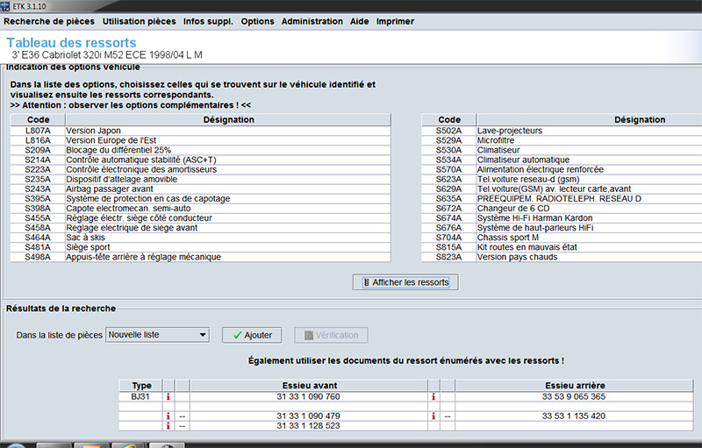Click the Afficher les ressorts button

pyautogui.click(x=405, y=282)
